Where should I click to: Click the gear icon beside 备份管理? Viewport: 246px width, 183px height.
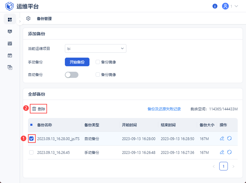click(28, 18)
